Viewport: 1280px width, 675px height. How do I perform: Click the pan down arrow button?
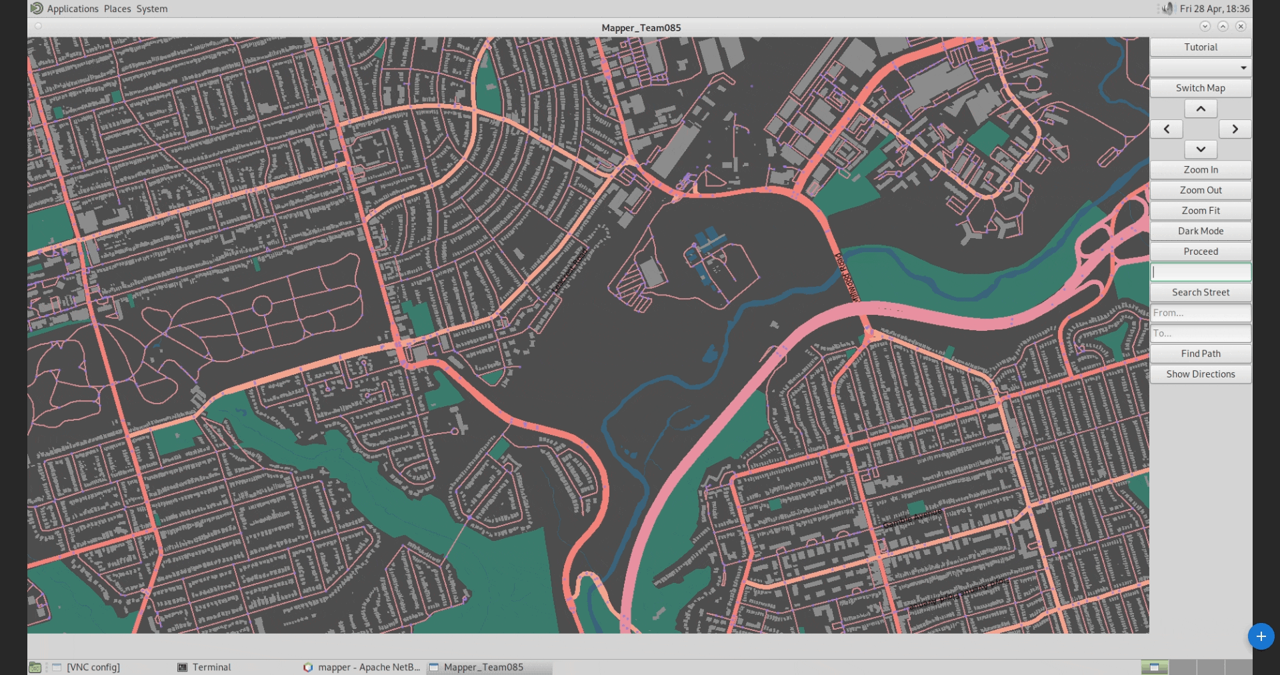pyautogui.click(x=1200, y=149)
